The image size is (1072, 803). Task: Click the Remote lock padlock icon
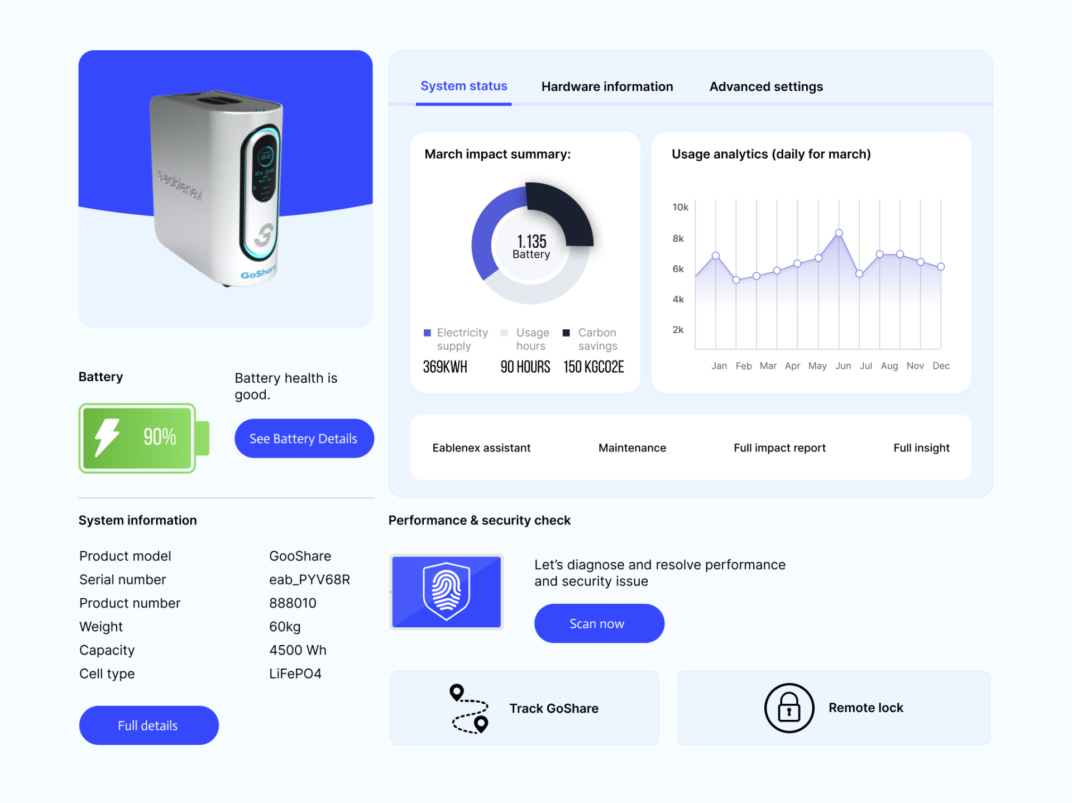789,708
